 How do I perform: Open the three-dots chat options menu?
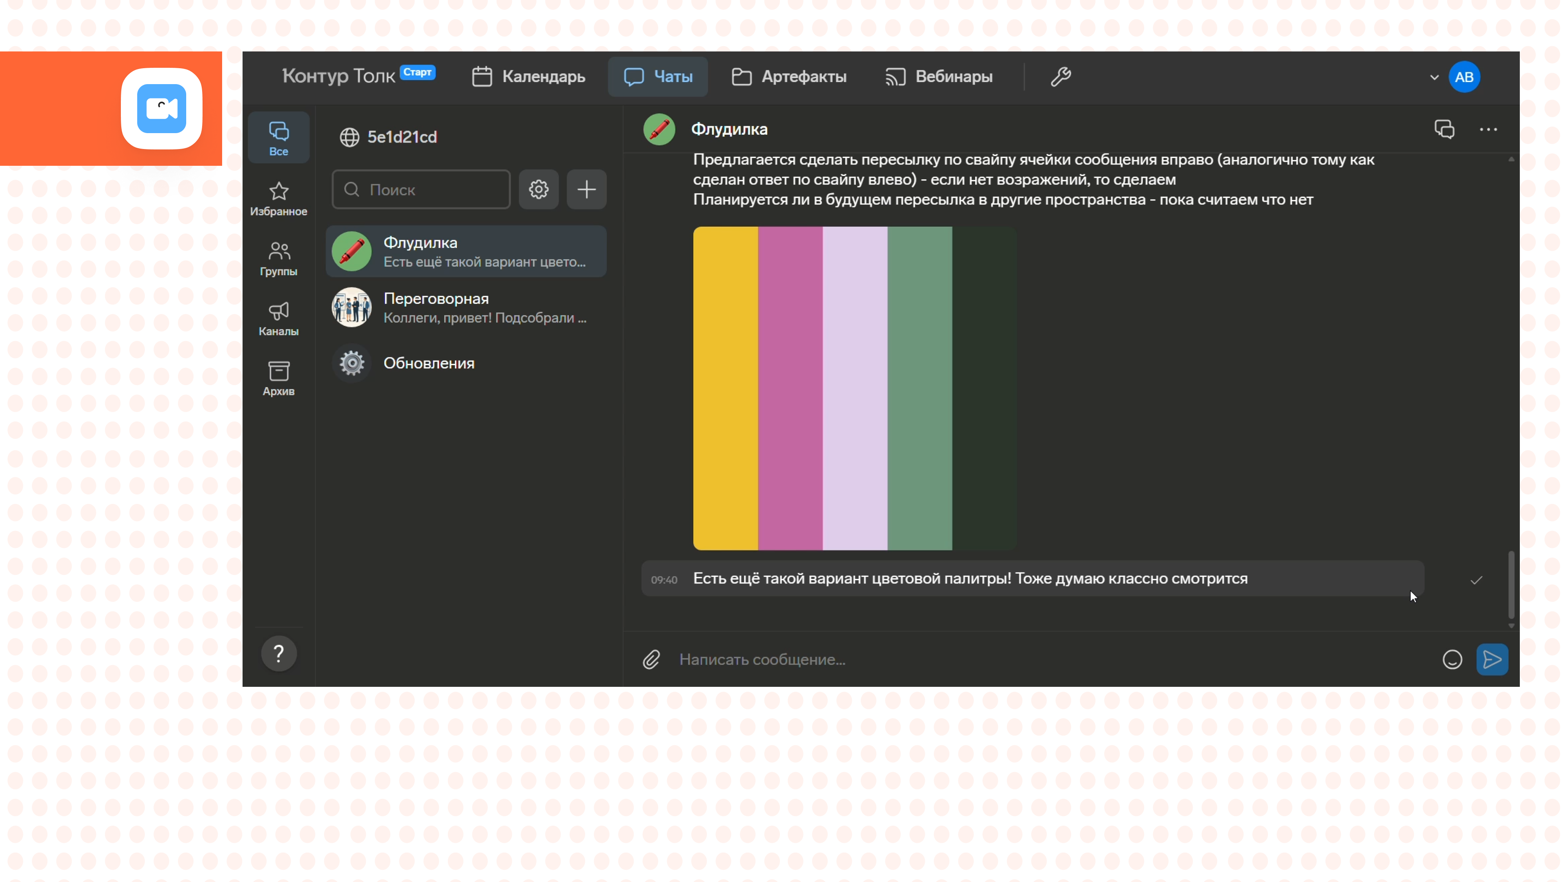[1488, 129]
